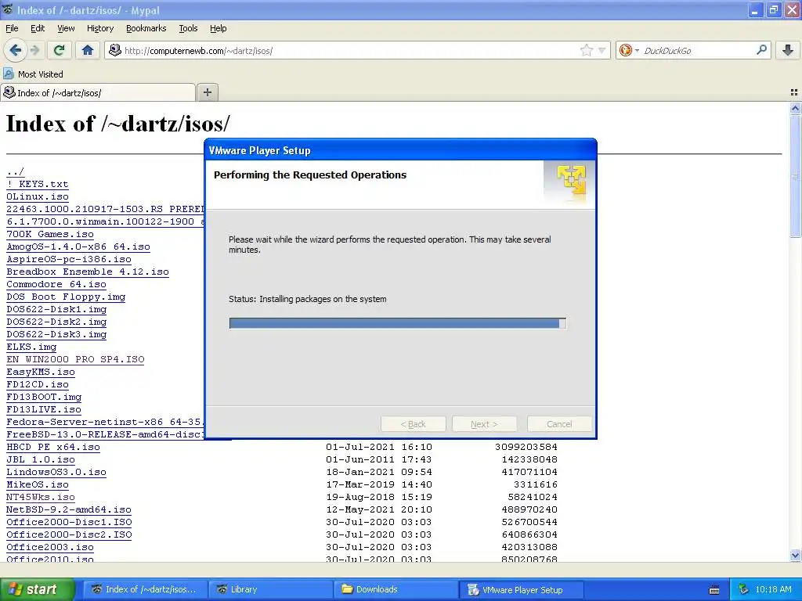Open the DOS622-Disk1.img link
The image size is (802, 601).
pos(56,309)
